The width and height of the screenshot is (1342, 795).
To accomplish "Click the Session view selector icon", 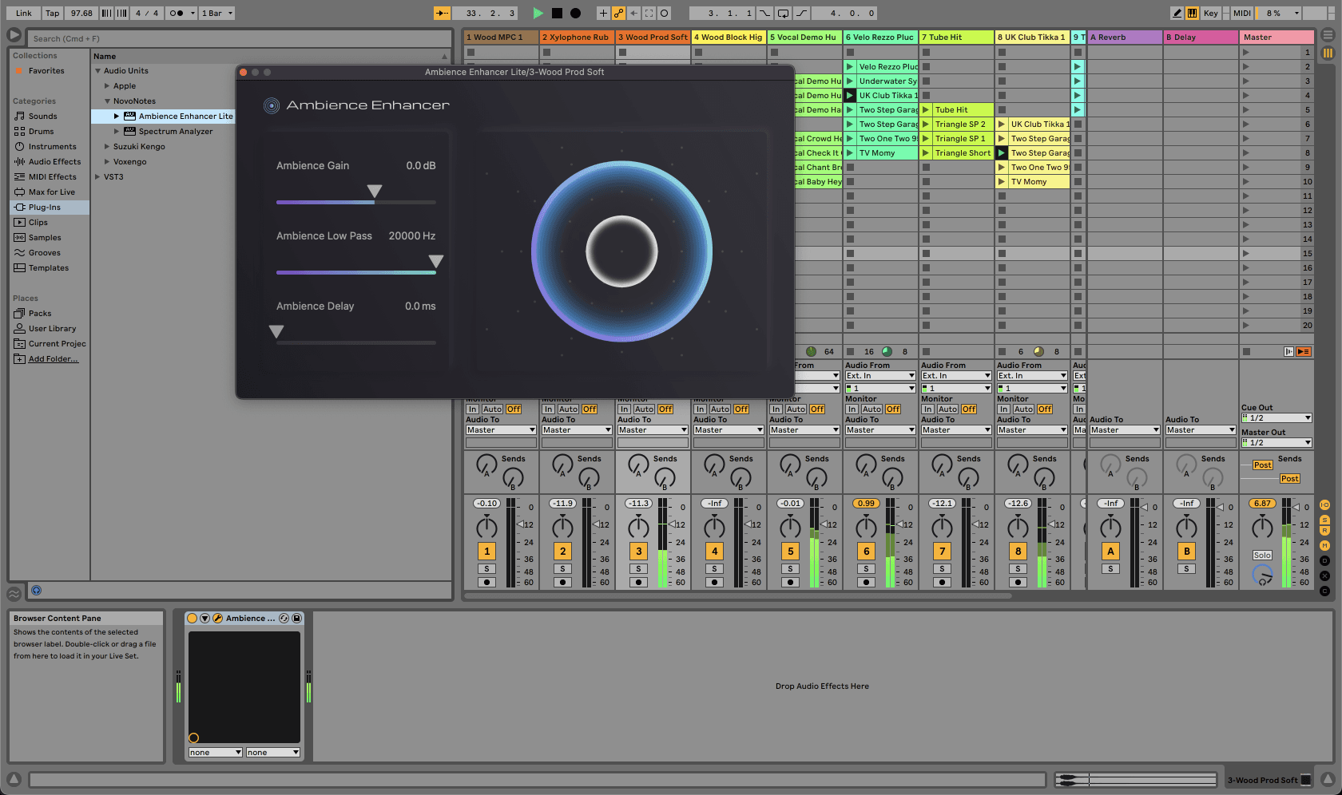I will tap(1328, 53).
